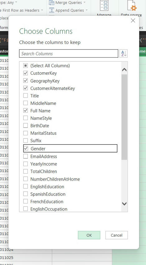This screenshot has height=265, width=146.
Task: Check the NumberChildrenAtHome checkbox
Action: [x=26, y=179]
